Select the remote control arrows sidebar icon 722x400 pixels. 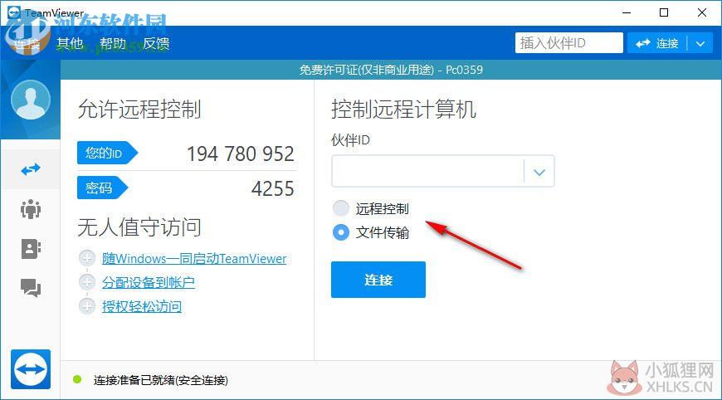tap(31, 169)
